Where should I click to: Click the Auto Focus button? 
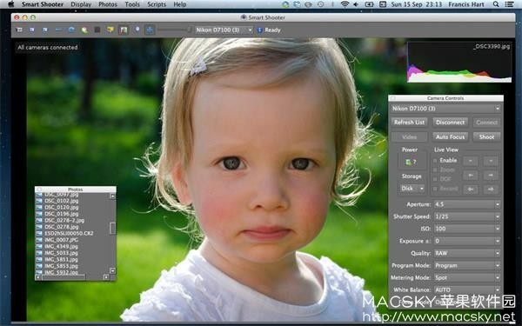(450, 136)
